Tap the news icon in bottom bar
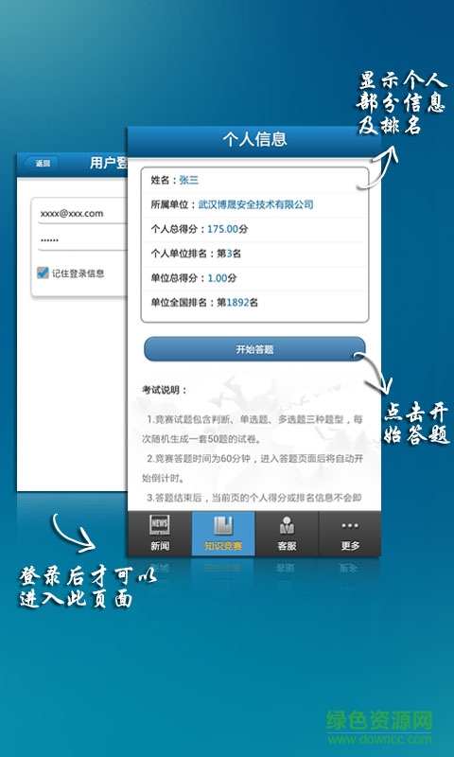 (159, 525)
